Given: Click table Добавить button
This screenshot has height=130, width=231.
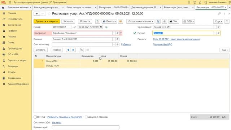Looking at the screenshot, I should pos(40,50).
